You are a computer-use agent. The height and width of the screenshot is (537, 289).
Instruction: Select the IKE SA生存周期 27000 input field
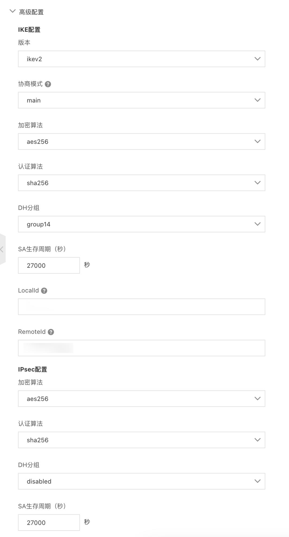[x=49, y=265]
